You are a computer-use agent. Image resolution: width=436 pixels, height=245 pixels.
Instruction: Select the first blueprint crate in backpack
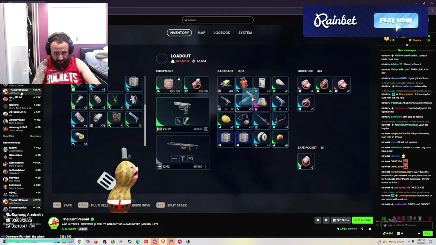pyautogui.click(x=226, y=139)
